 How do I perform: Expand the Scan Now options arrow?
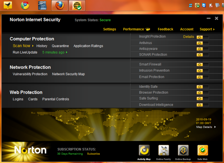[33, 46]
